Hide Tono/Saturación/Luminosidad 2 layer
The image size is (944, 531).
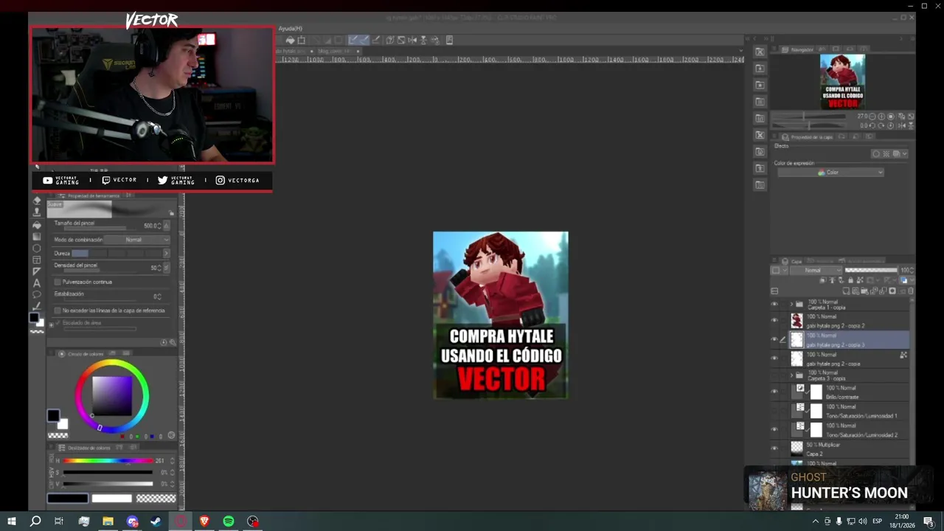[x=774, y=429]
